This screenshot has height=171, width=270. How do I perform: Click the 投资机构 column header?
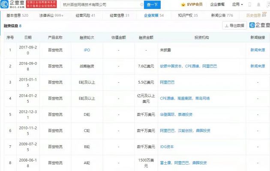201,37
